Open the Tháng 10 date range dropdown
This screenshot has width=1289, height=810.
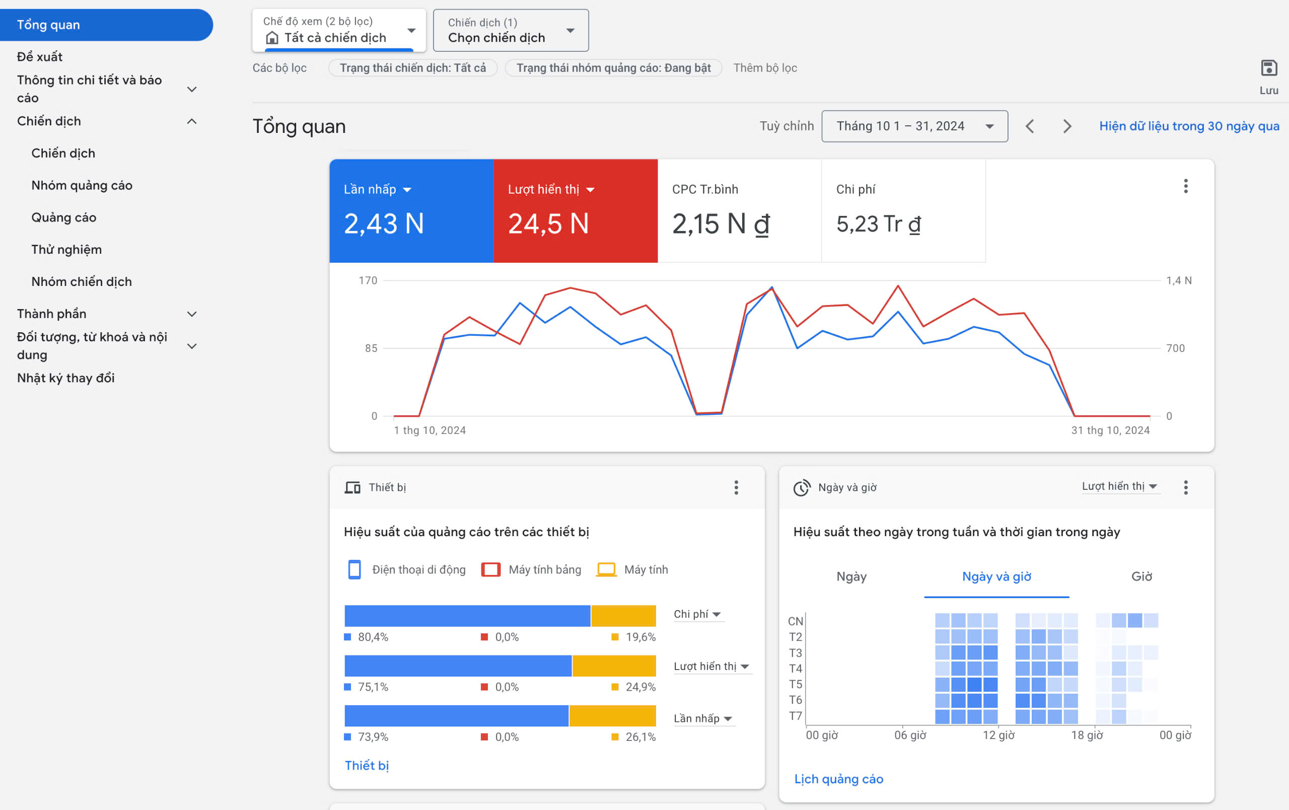(914, 126)
